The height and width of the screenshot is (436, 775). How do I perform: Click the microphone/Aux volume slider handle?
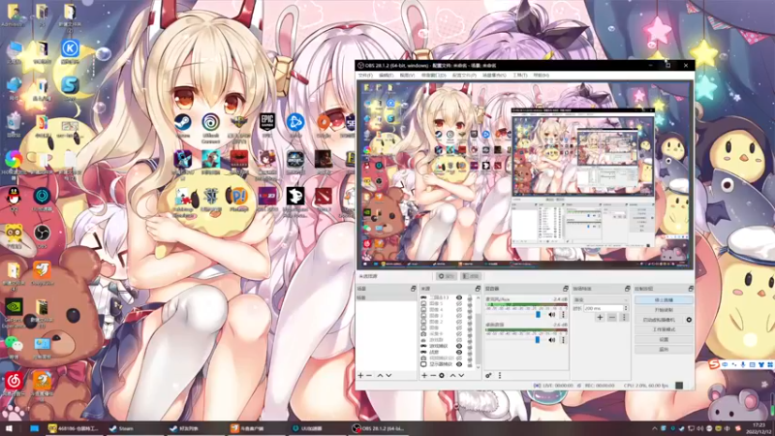pyautogui.click(x=538, y=314)
